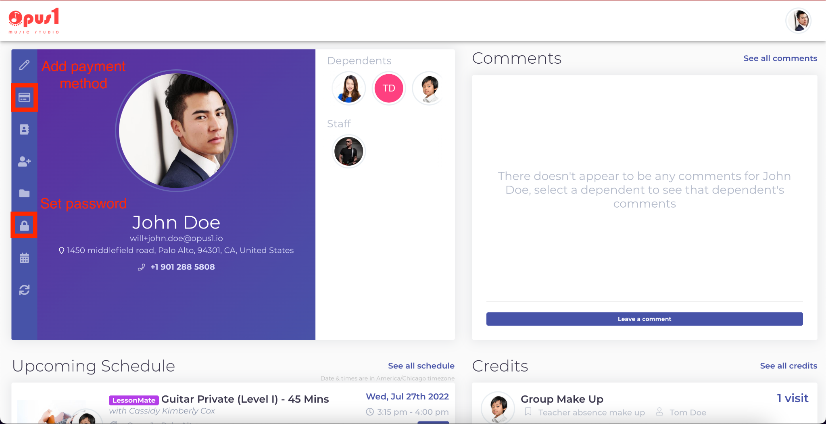Click the contact card sidebar icon

click(x=24, y=129)
